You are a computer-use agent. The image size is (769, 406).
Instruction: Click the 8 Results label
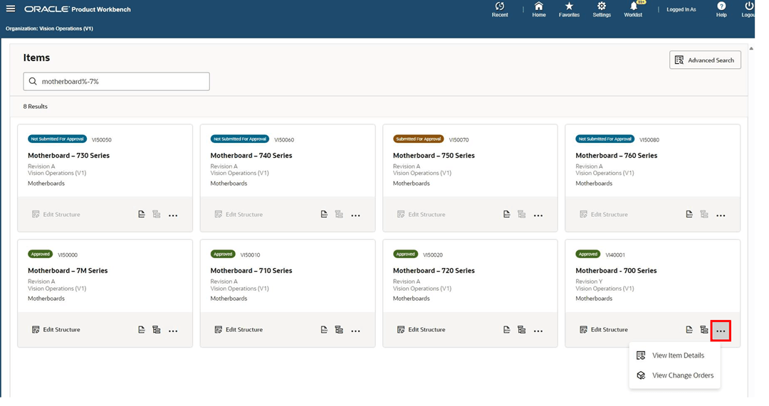click(36, 106)
